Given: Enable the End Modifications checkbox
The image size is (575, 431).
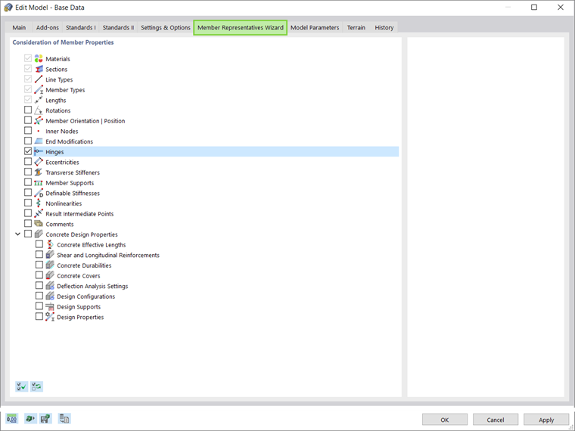Looking at the screenshot, I should tap(28, 141).
